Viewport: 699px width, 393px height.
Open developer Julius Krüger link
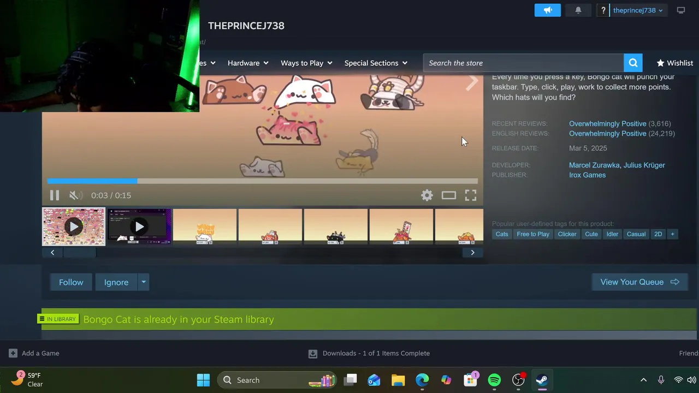point(644,165)
